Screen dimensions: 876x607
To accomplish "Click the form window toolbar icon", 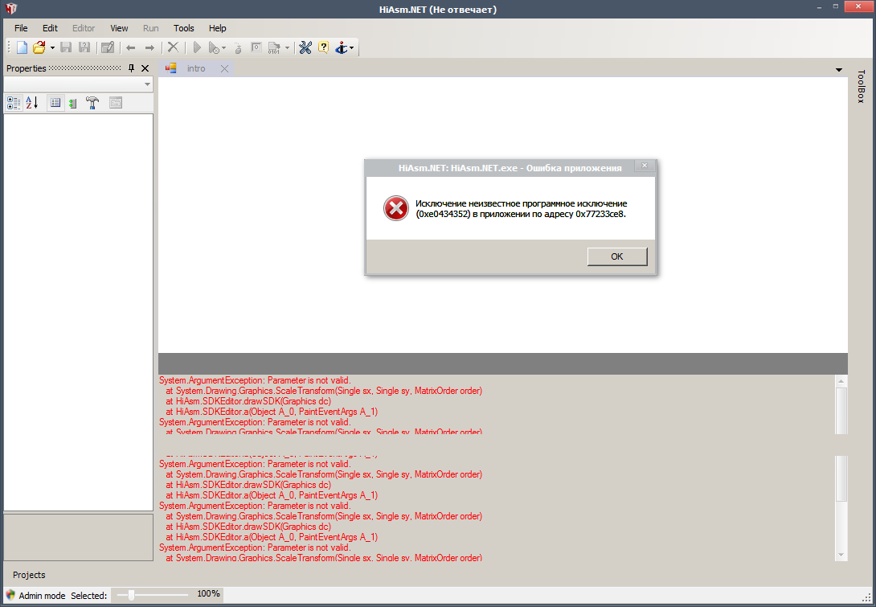I will [256, 47].
